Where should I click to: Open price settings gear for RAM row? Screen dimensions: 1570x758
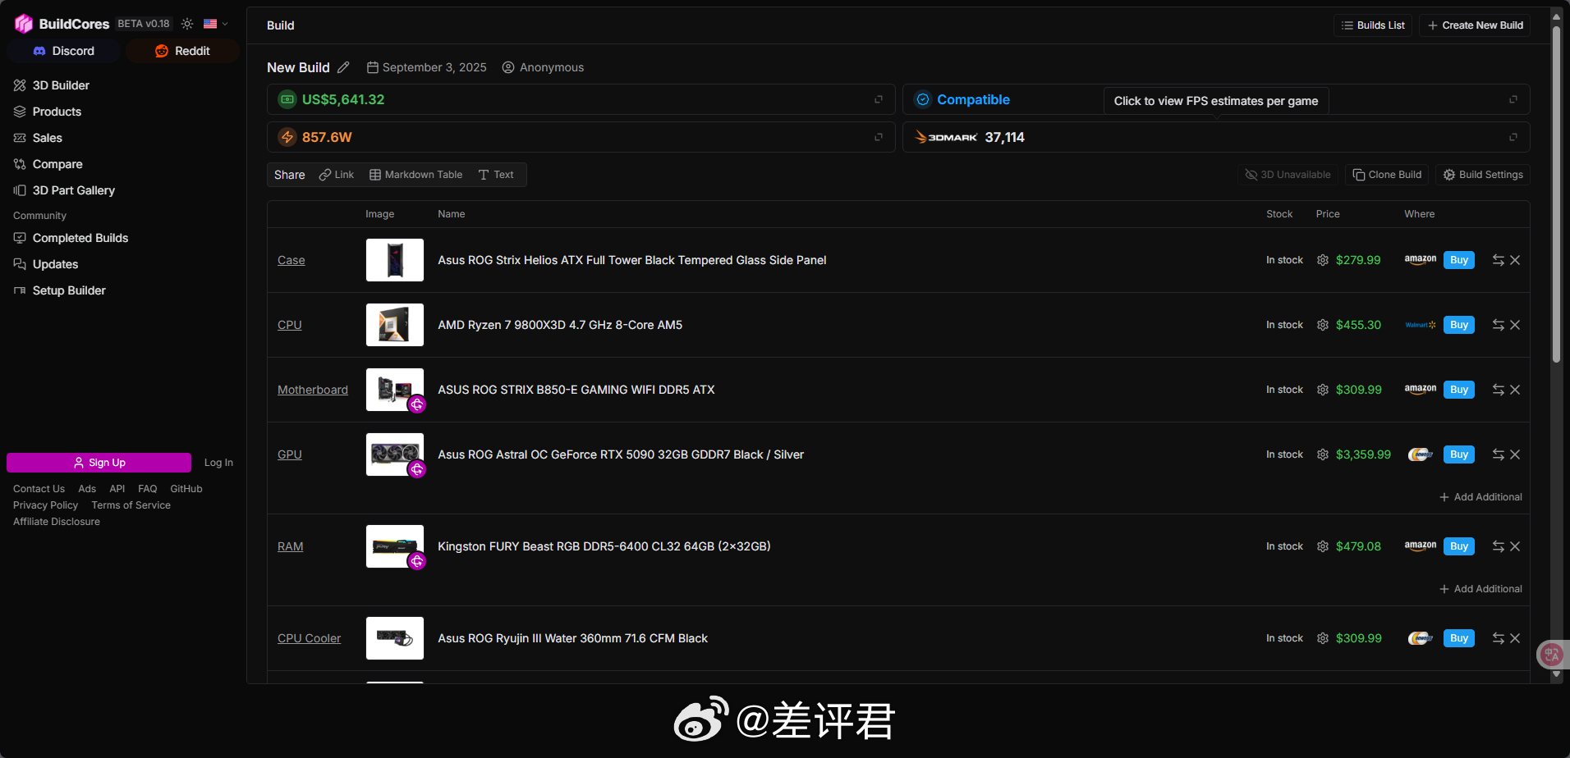(x=1323, y=546)
